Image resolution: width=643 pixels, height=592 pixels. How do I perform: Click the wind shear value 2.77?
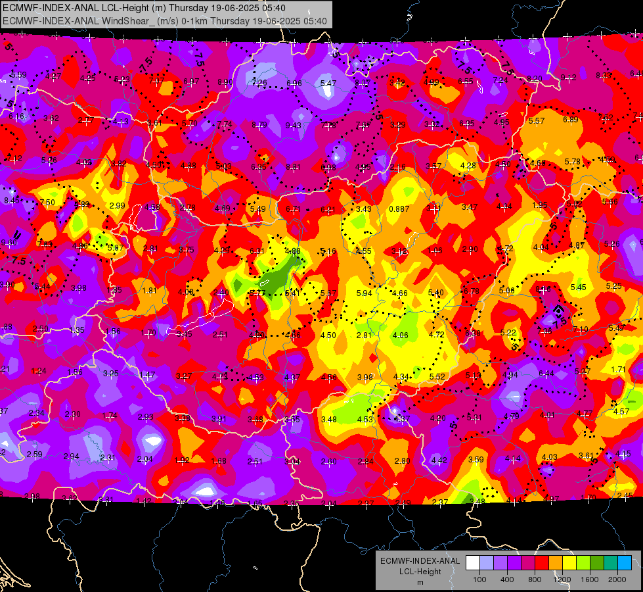[86, 120]
